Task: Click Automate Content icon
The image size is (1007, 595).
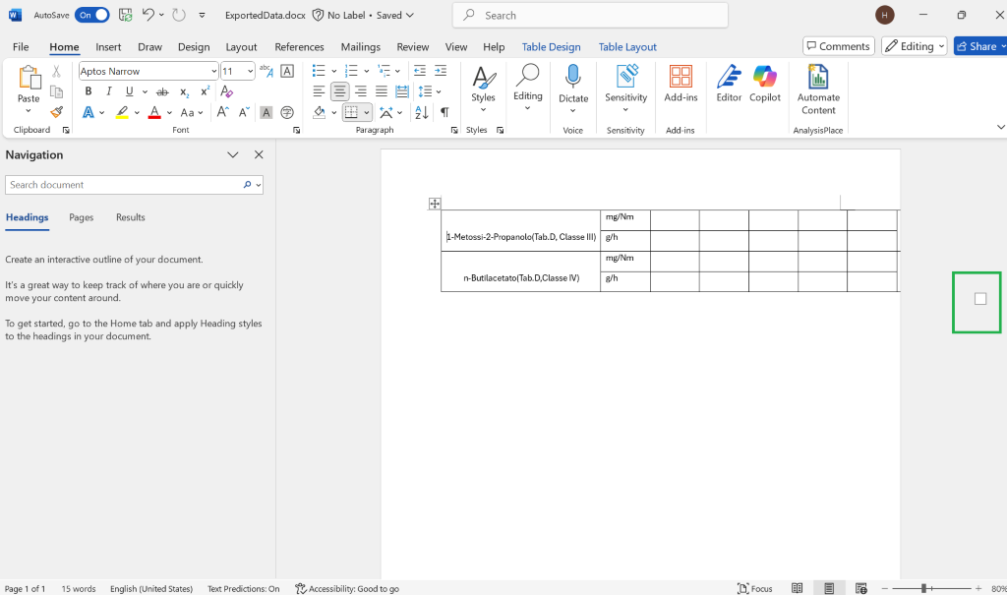Action: [x=818, y=77]
